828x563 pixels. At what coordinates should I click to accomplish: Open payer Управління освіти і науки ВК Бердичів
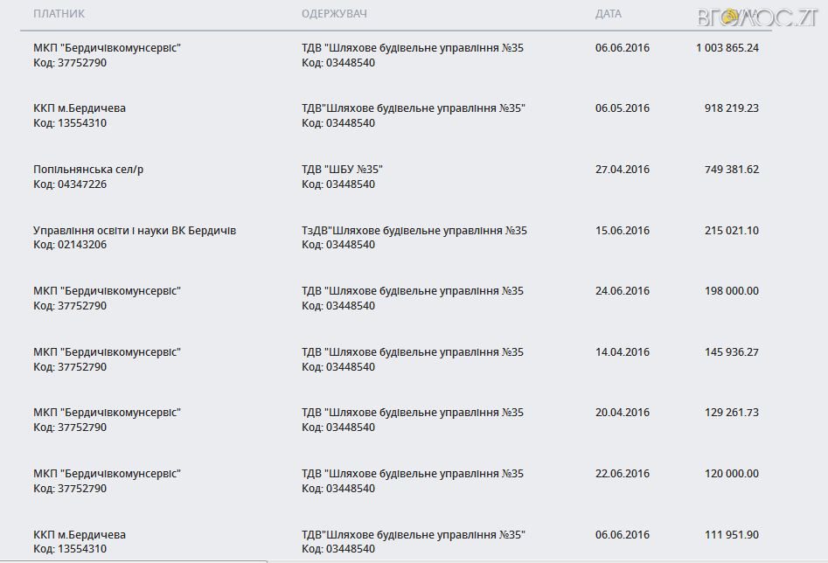click(x=135, y=231)
